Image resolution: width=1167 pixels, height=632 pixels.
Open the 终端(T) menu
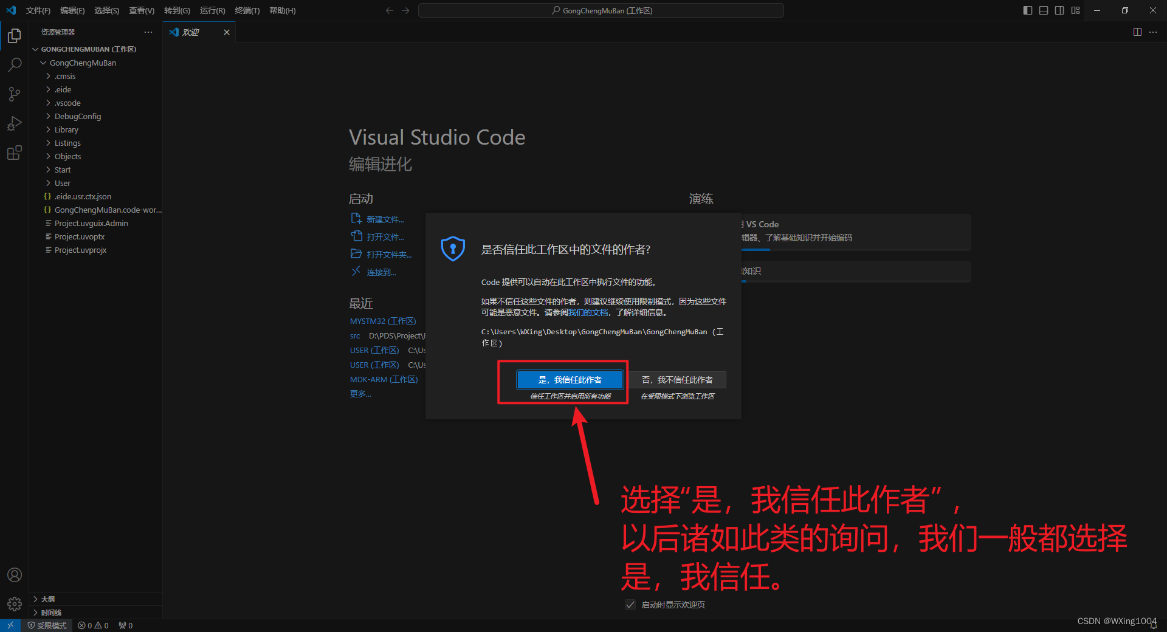[247, 10]
